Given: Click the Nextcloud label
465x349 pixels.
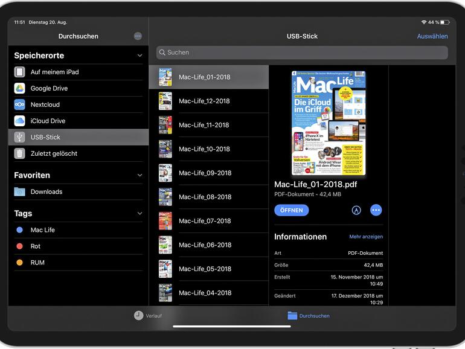Looking at the screenshot, I should [x=45, y=104].
